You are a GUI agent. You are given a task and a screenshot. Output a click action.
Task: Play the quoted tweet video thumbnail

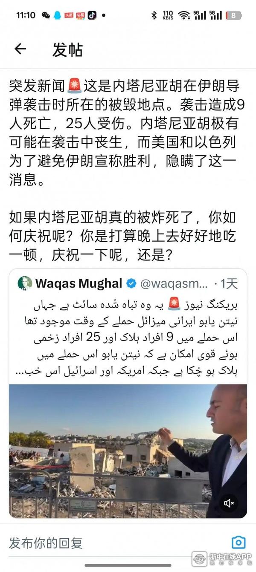(x=128, y=451)
